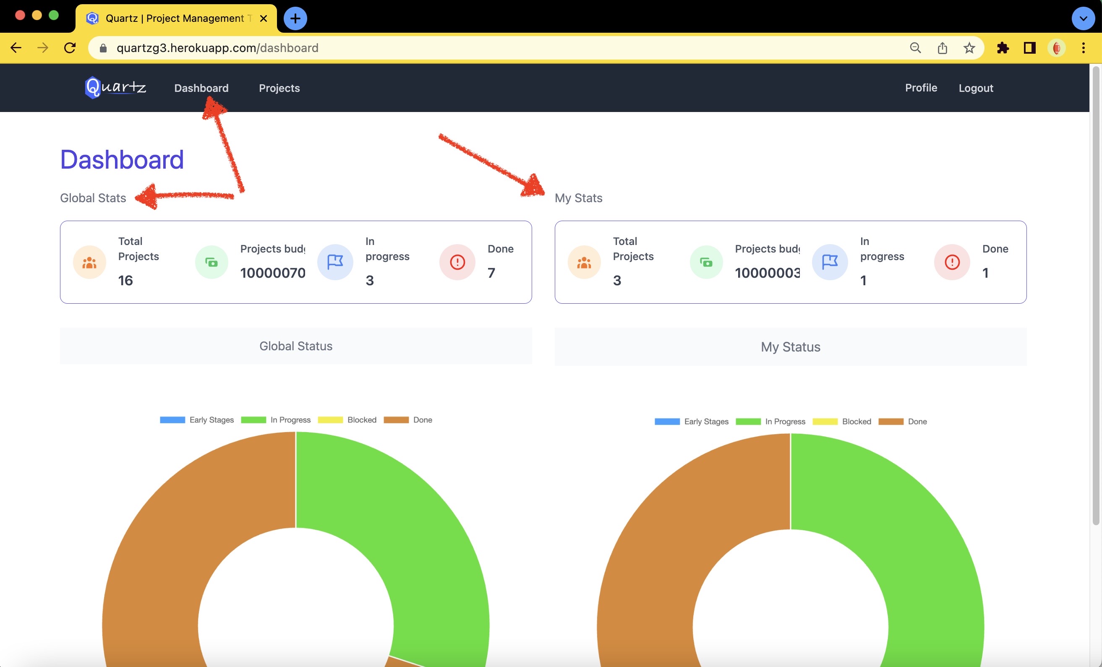The width and height of the screenshot is (1102, 667).
Task: Reload the page with refresh icon
Action: [70, 48]
